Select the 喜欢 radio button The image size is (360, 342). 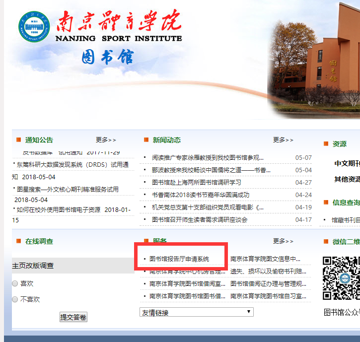click(x=15, y=283)
